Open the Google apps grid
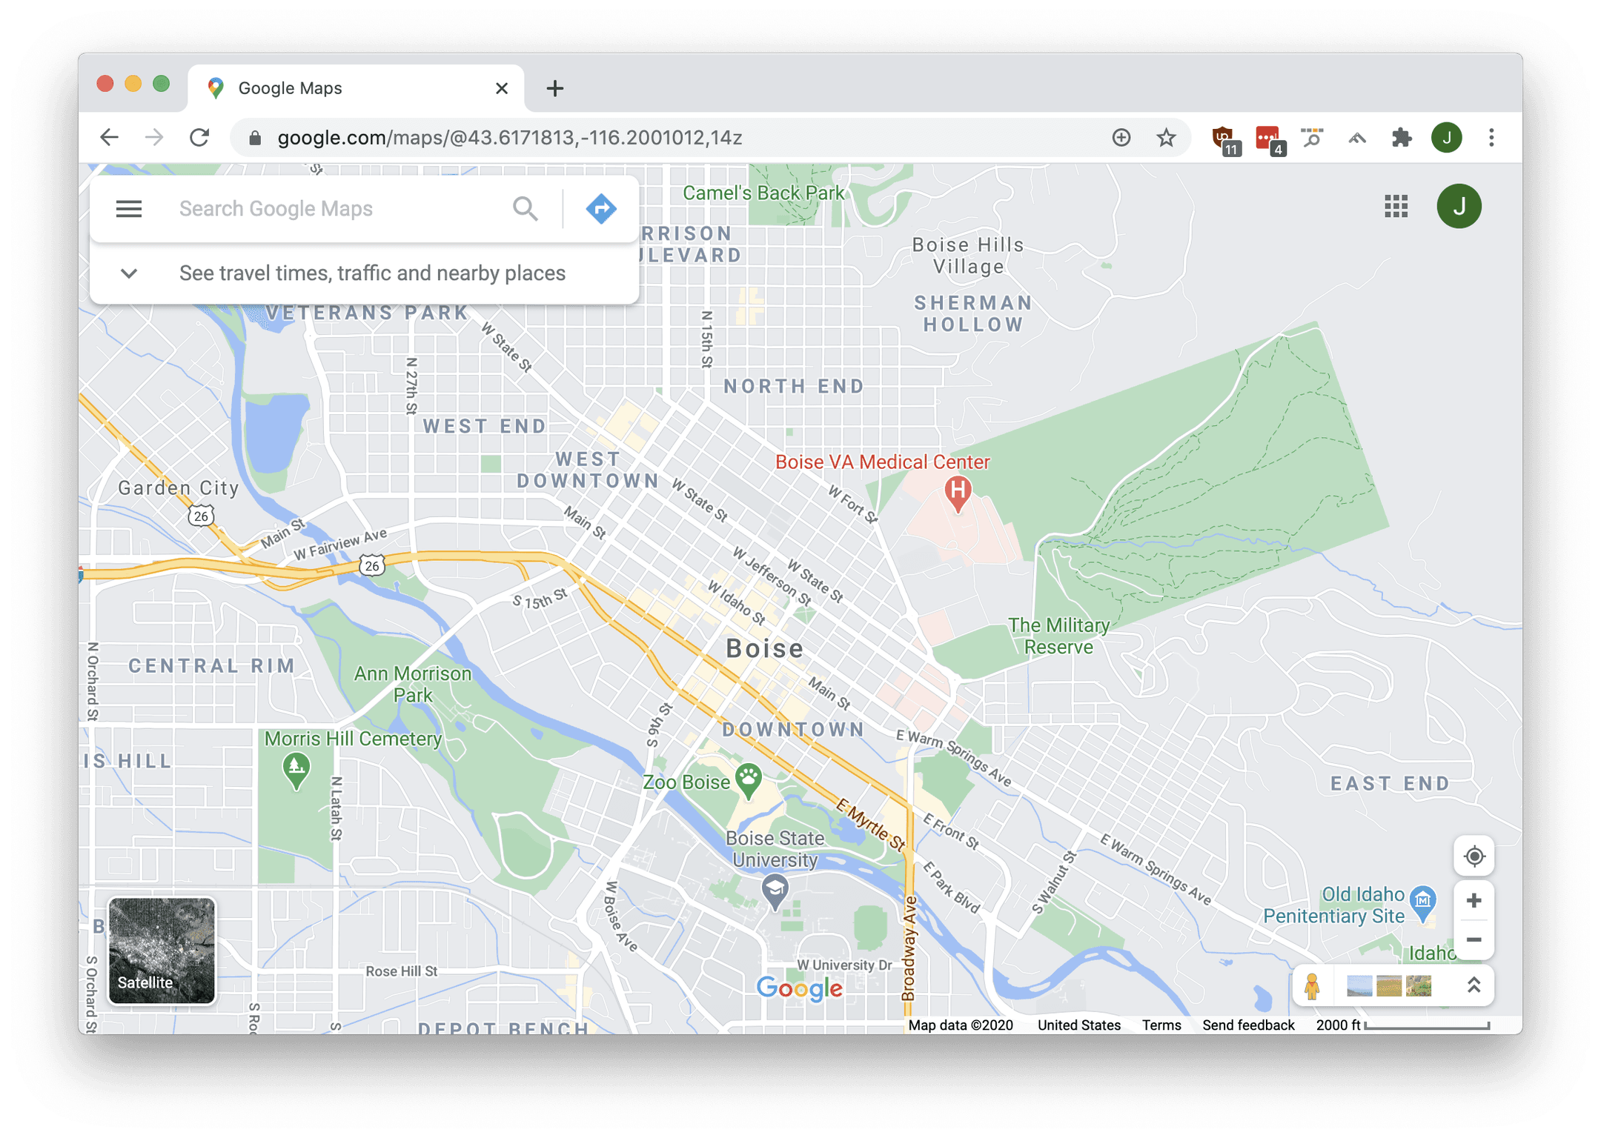This screenshot has width=1601, height=1138. pos(1396,207)
